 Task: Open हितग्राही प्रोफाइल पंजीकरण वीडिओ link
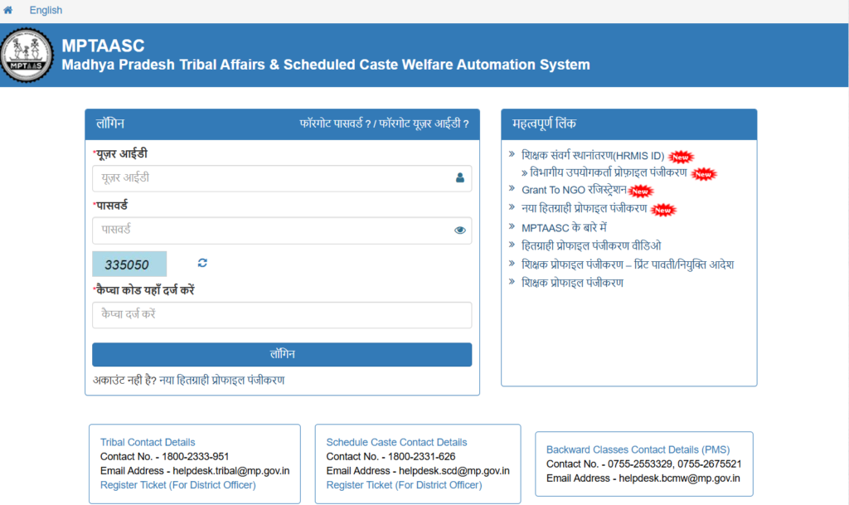pyautogui.click(x=591, y=245)
